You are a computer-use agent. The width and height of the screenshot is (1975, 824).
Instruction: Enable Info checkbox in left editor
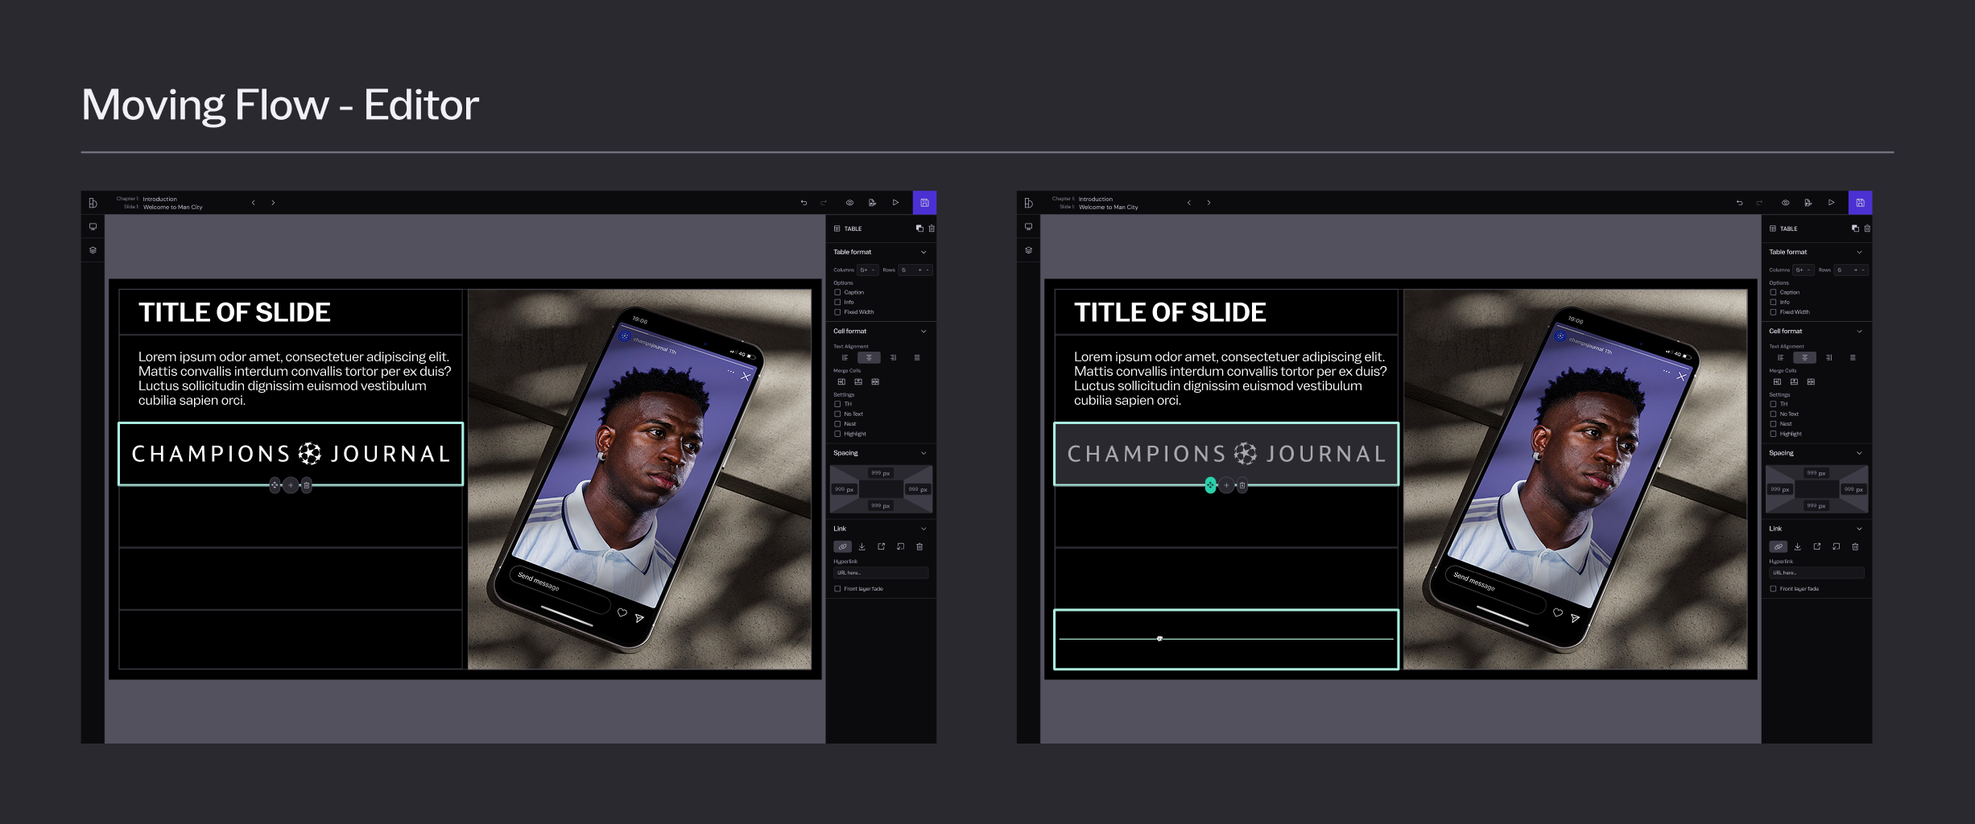(837, 302)
